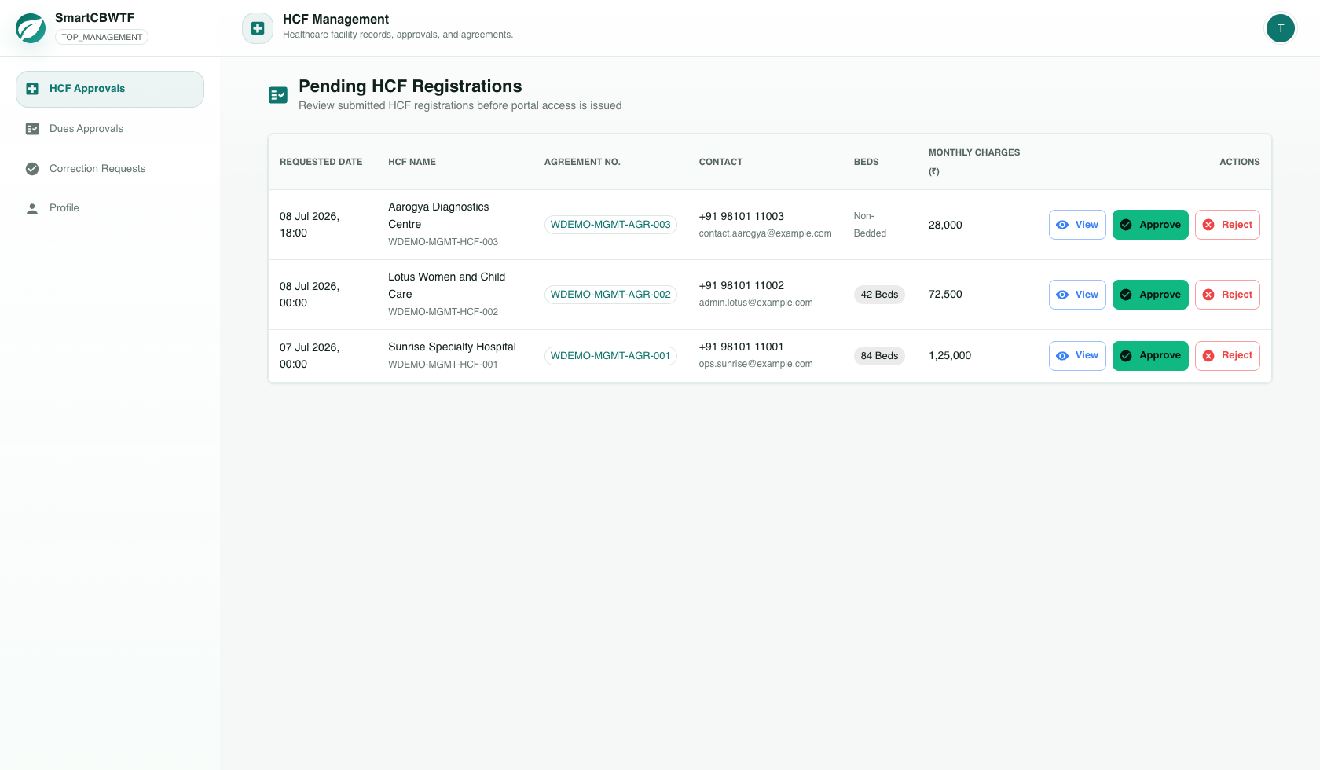Open HCF Approvals in sidebar

pyautogui.click(x=110, y=89)
